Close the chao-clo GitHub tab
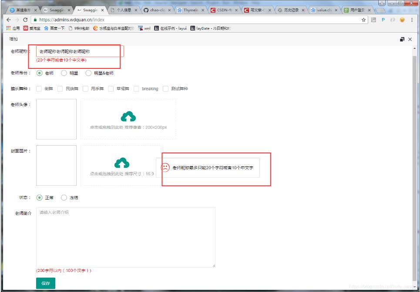420x292 pixels. (x=169, y=10)
